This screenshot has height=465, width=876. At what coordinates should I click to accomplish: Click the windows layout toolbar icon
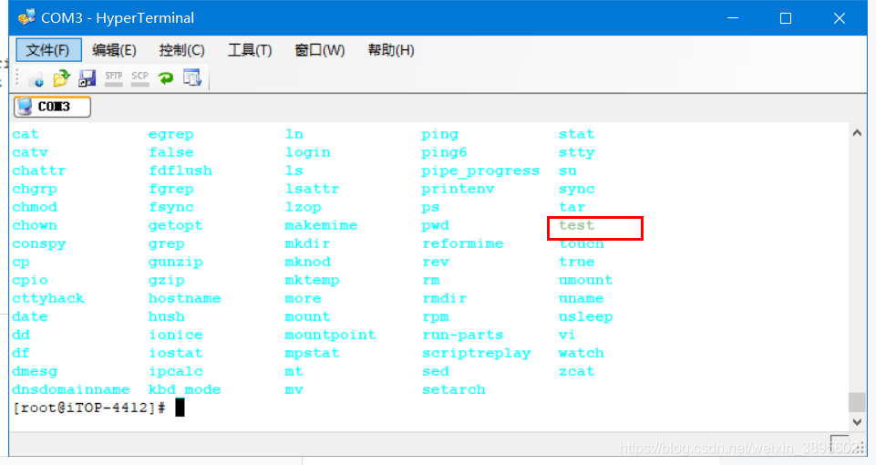192,77
